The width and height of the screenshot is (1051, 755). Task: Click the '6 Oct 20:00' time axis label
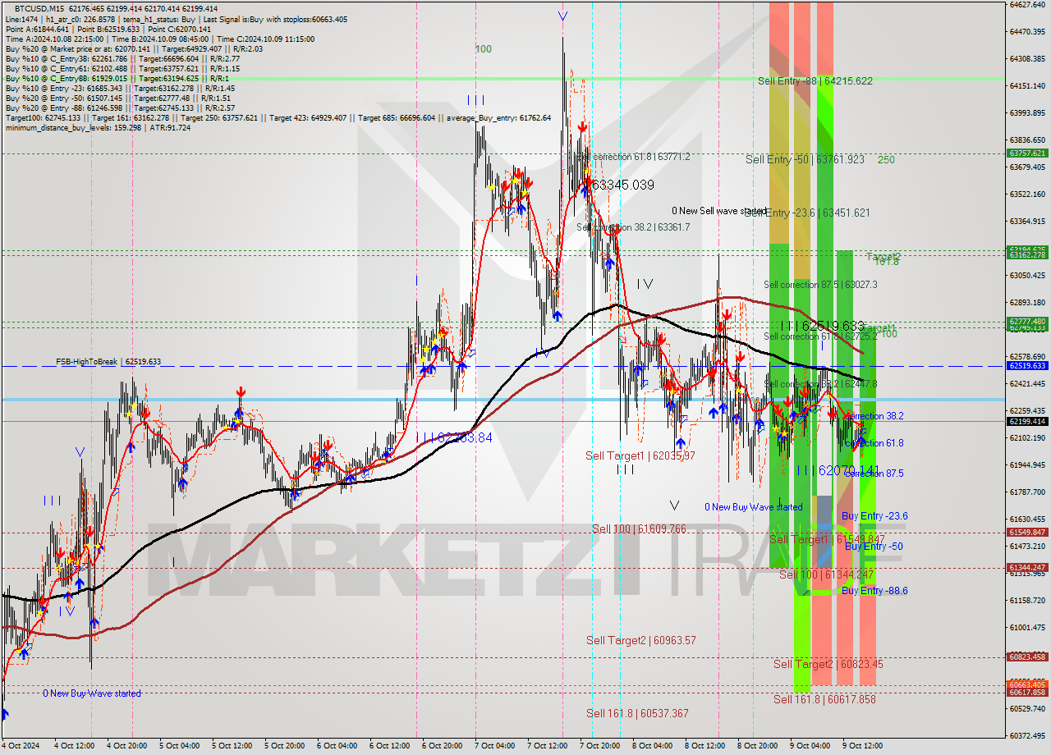pyautogui.click(x=441, y=746)
